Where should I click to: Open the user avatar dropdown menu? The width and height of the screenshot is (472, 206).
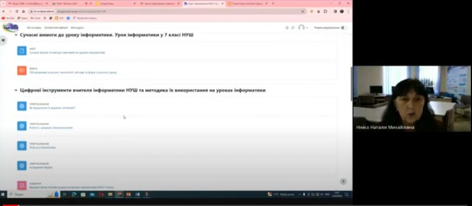(303, 27)
